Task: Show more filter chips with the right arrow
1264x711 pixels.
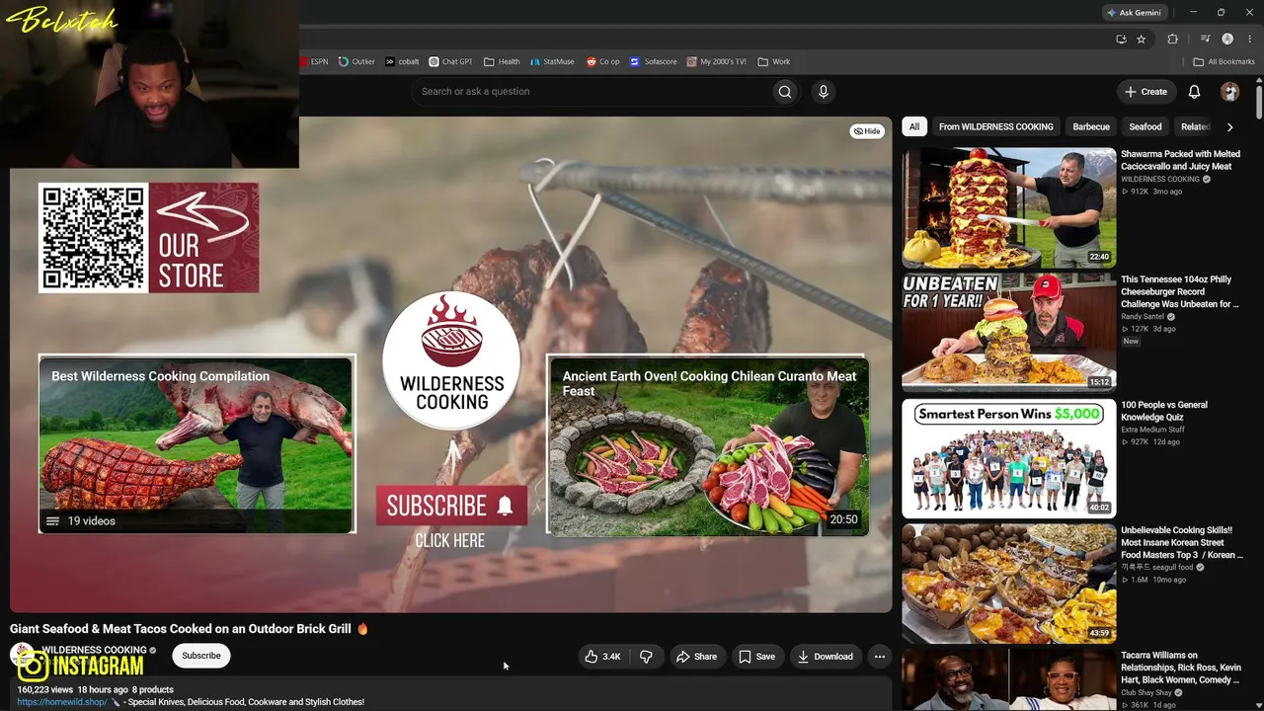Action: click(x=1229, y=126)
